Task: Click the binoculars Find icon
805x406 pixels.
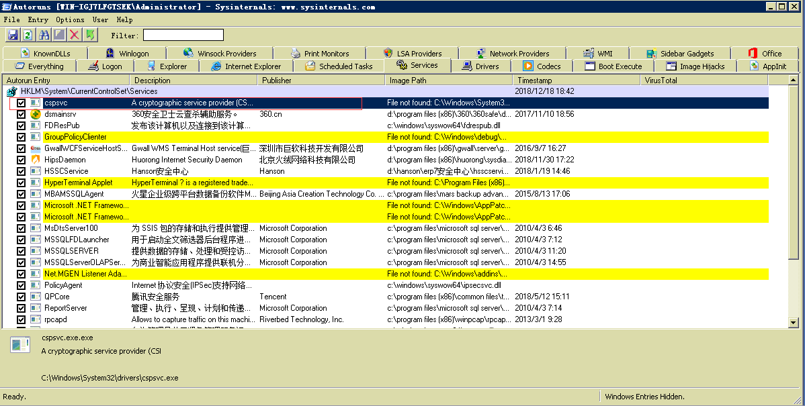Action: [x=44, y=35]
